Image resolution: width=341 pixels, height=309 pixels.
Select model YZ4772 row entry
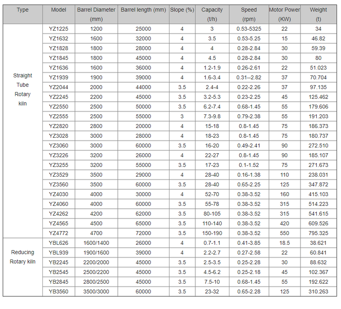(x=58, y=233)
